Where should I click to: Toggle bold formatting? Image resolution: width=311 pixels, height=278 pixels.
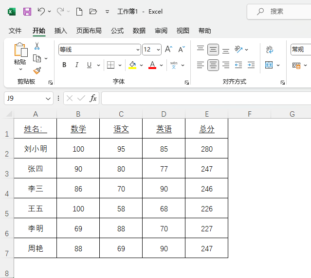pos(64,65)
